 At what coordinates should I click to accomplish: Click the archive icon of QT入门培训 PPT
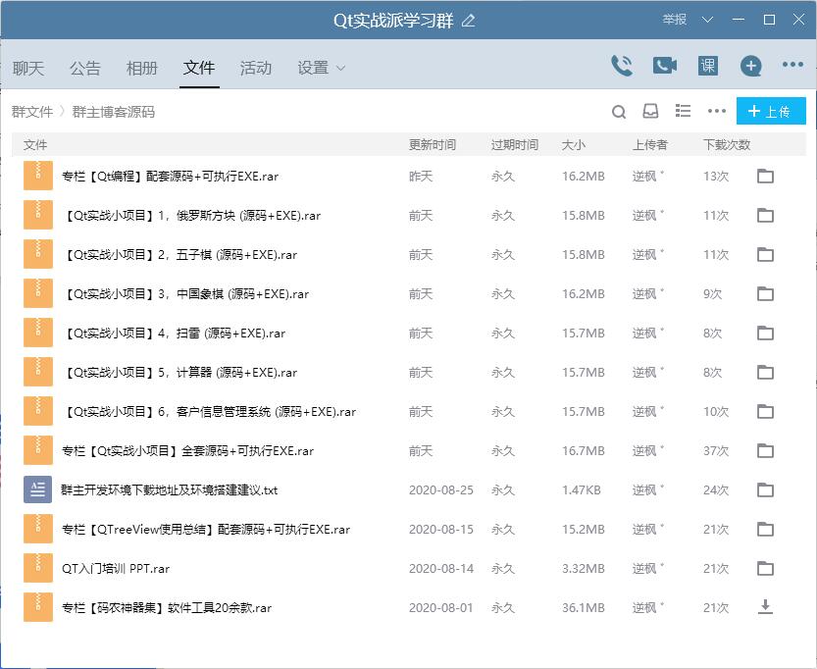37,568
